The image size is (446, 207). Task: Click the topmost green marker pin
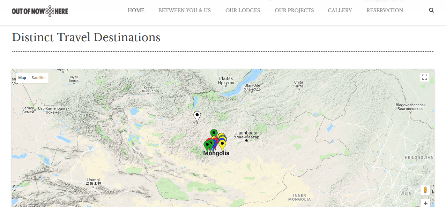(x=214, y=133)
